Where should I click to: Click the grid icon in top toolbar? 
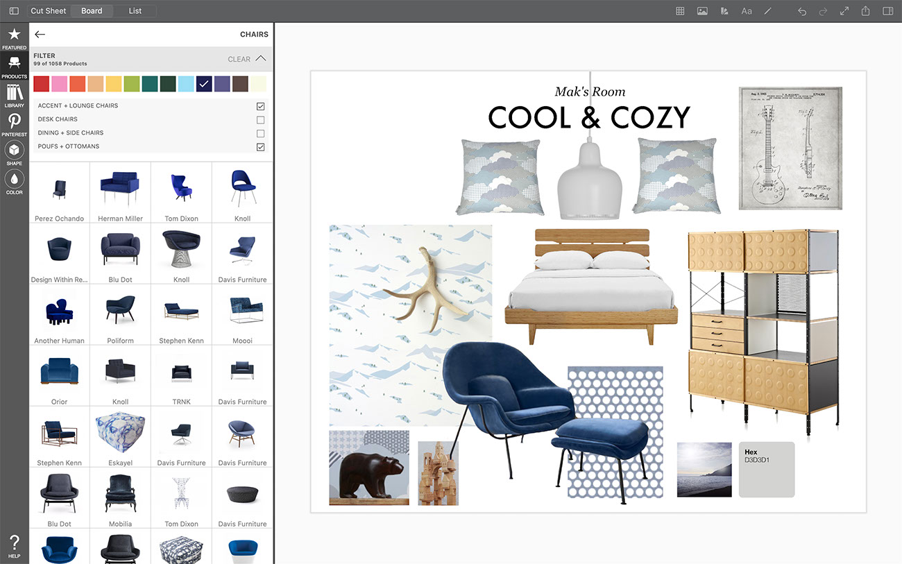[x=680, y=11]
